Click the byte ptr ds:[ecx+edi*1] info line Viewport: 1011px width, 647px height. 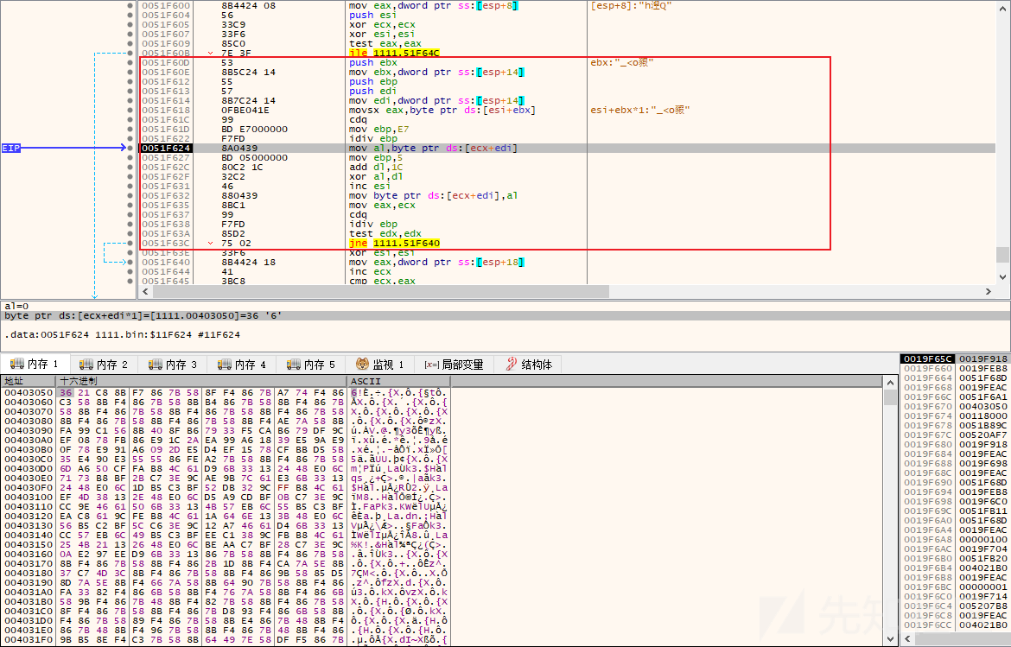tap(143, 316)
